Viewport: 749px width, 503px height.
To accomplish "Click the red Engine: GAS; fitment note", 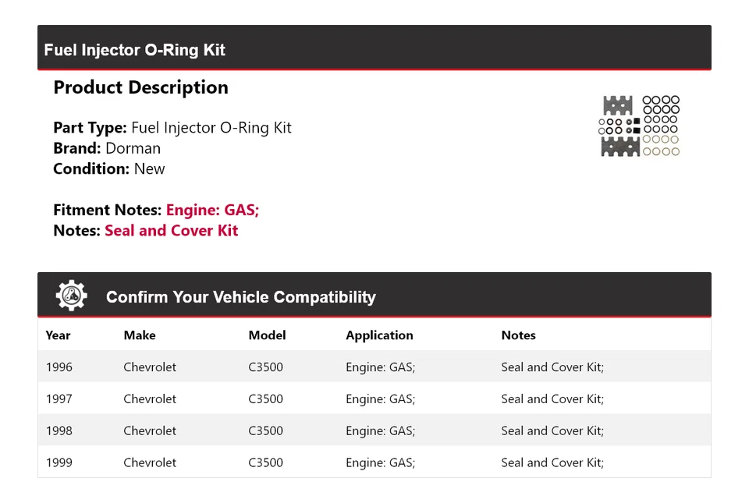I will [212, 210].
